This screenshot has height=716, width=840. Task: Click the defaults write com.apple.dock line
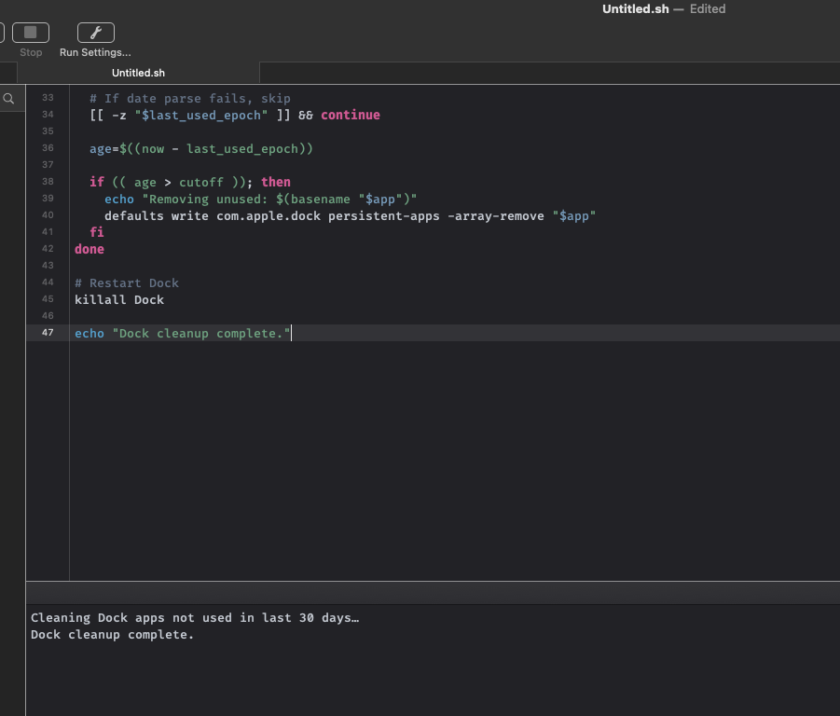coord(350,215)
